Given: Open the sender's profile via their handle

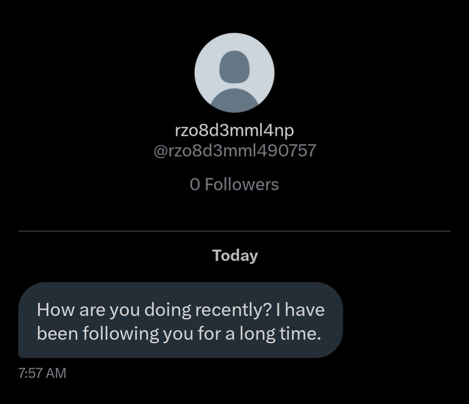Looking at the screenshot, I should click(234, 150).
